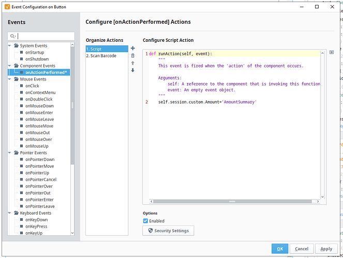Select the onKeyPress event

point(36,227)
